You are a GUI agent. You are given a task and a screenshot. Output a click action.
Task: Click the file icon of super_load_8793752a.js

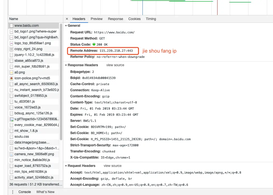[x=11, y=166]
